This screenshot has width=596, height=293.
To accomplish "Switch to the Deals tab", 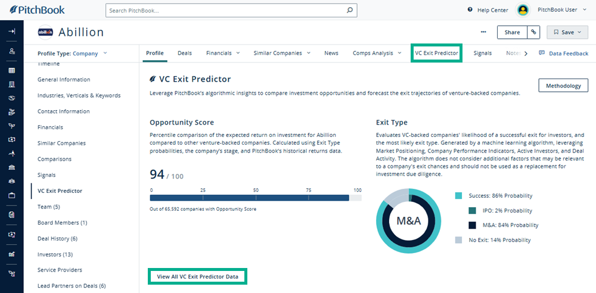I will click(x=185, y=53).
